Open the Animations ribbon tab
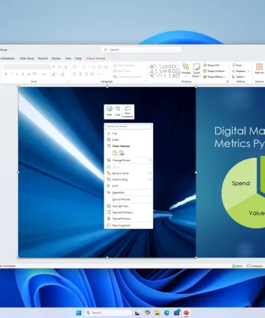The width and height of the screenshot is (265, 318). tap(8, 59)
